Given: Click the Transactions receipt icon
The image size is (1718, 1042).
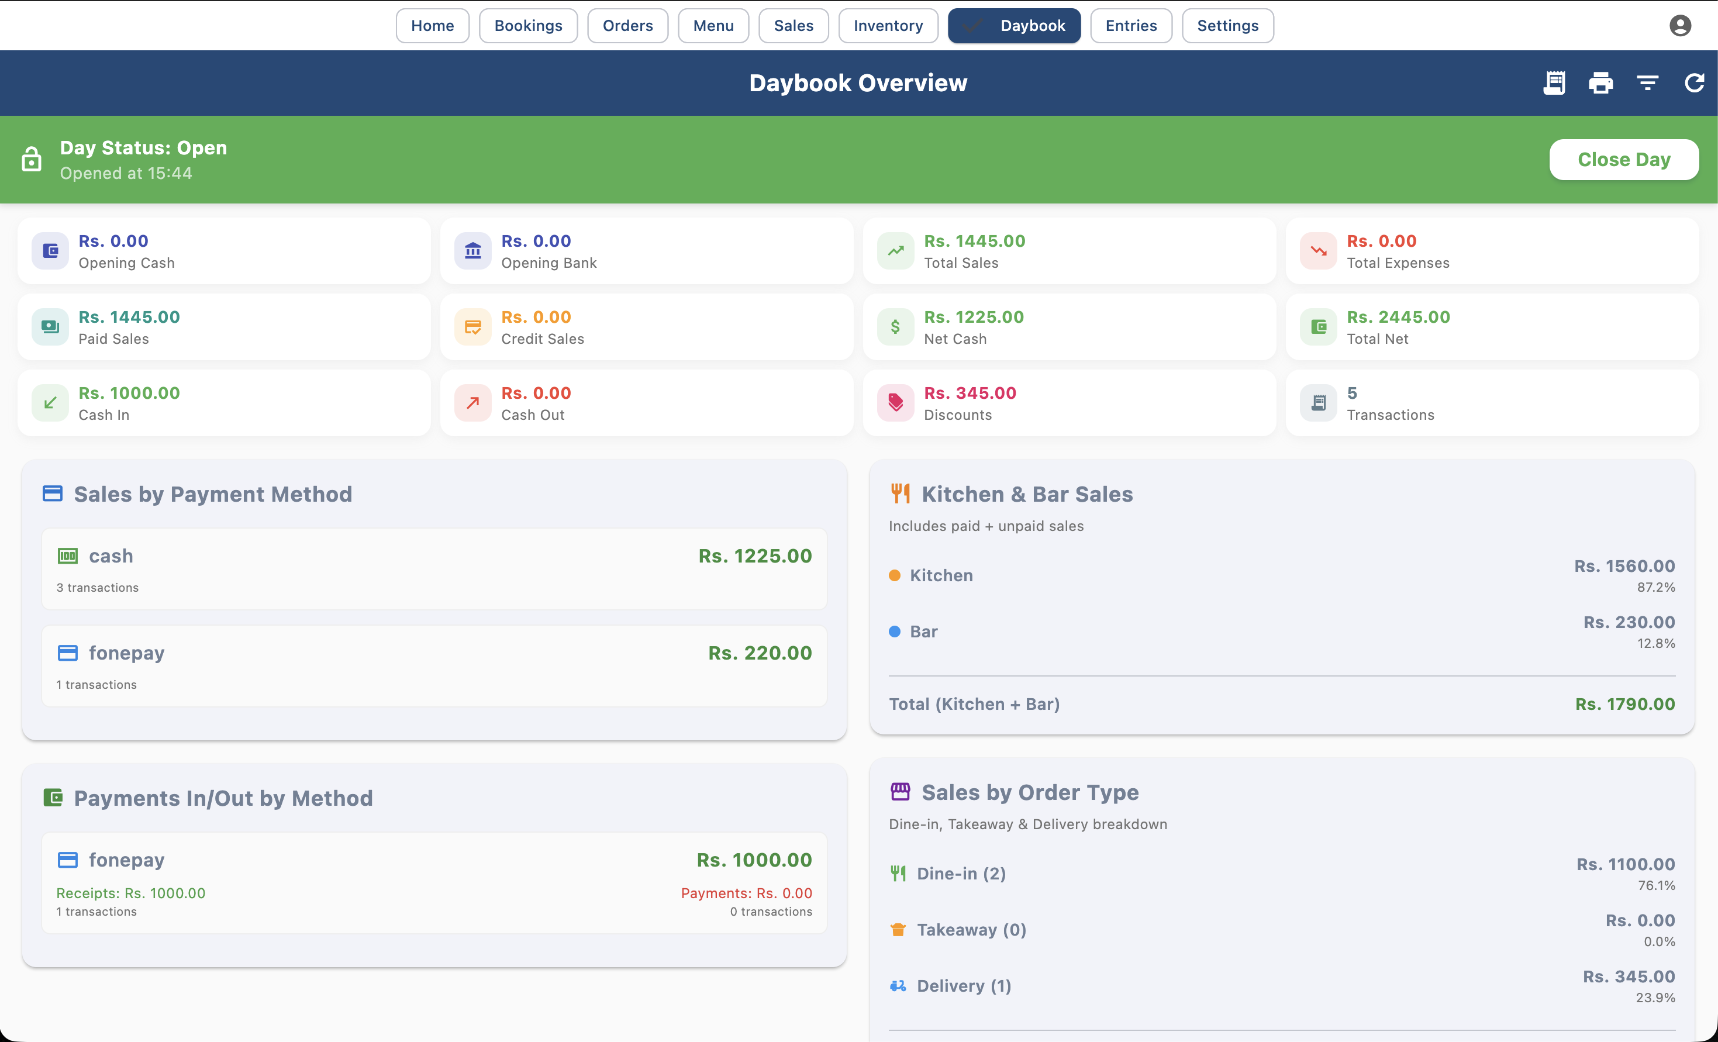Looking at the screenshot, I should tap(1319, 403).
